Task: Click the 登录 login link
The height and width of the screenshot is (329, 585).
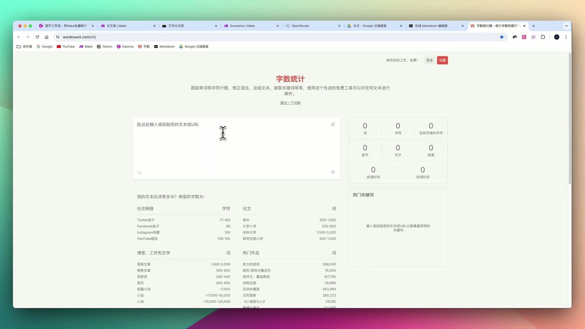Action: (x=429, y=60)
